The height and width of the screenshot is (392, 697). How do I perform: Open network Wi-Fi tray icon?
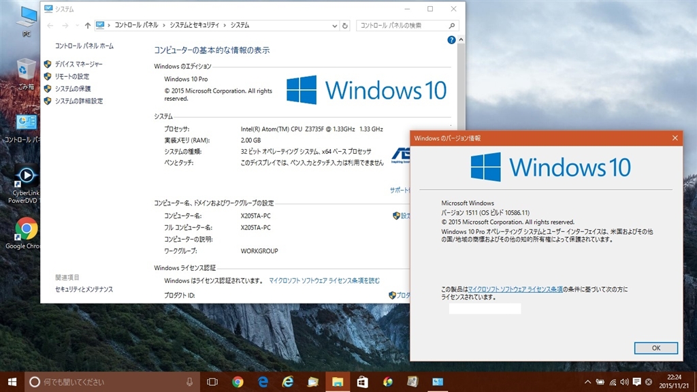click(613, 382)
